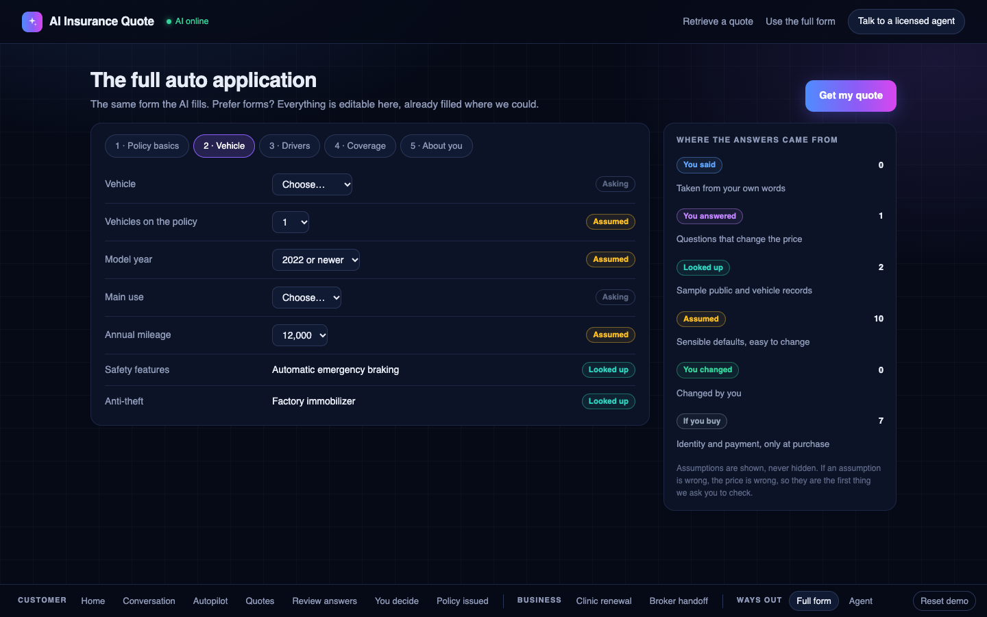
Task: Navigate to Autopilot in the bottom bar
Action: pos(210,601)
